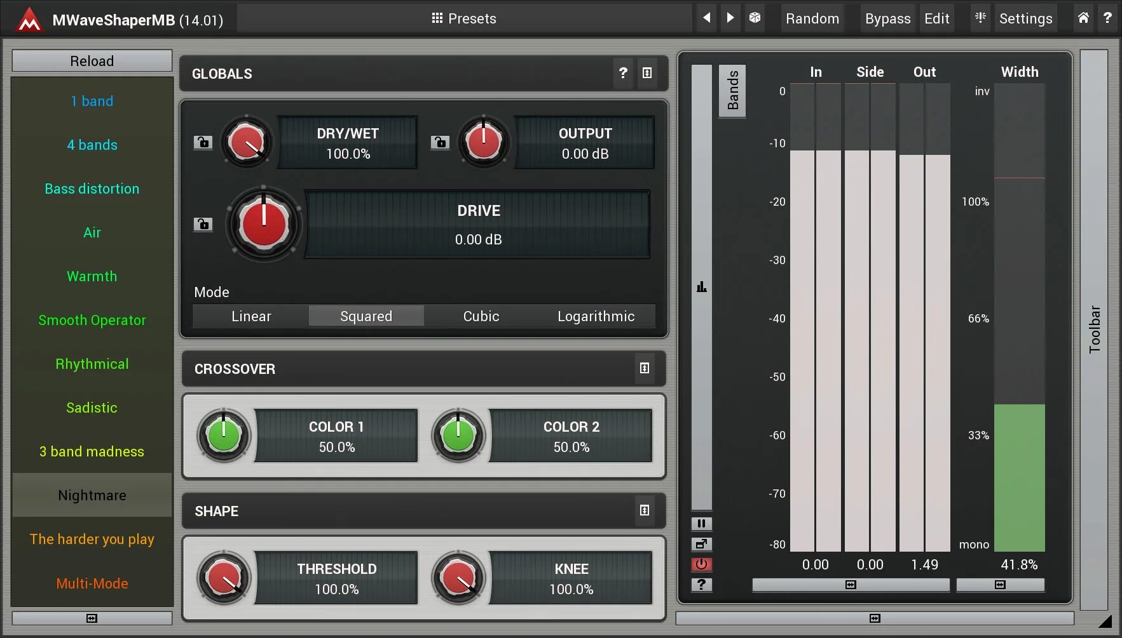1122x638 pixels.
Task: Choose the Bass distortion preset
Action: [92, 189]
